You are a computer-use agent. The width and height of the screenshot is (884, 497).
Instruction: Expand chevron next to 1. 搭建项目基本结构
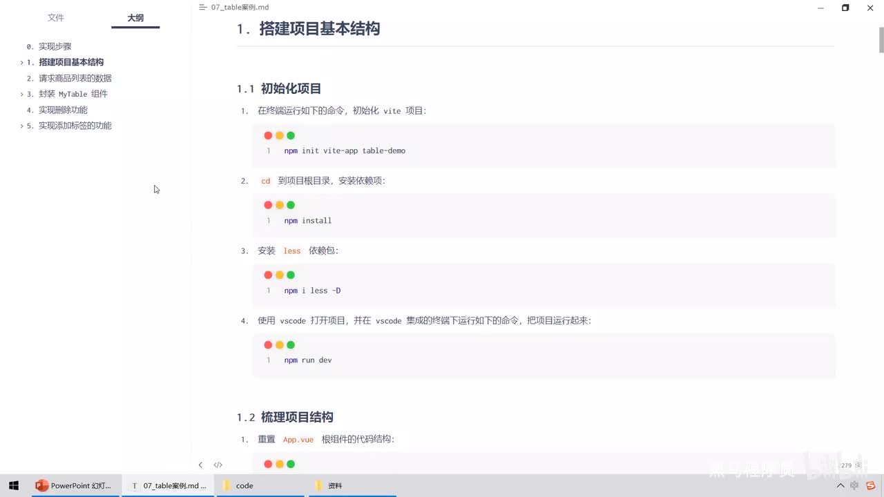pyautogui.click(x=21, y=62)
